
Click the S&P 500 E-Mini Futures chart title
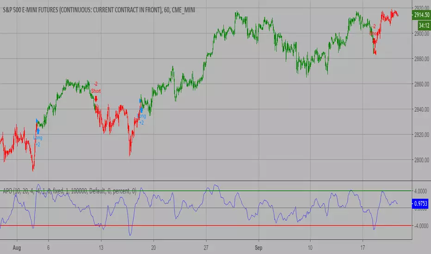99,10
